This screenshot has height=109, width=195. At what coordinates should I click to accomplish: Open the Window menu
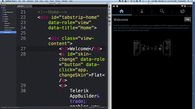pyautogui.click(x=65, y=1)
